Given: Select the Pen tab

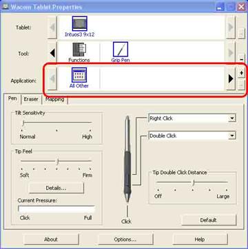Looking at the screenshot, I should pos(12,98).
